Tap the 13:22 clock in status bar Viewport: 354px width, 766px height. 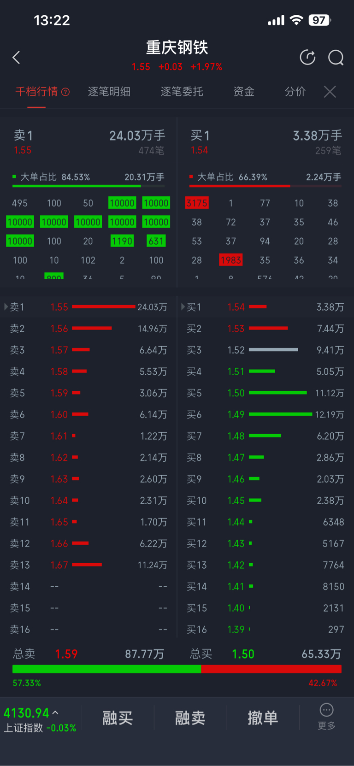[x=52, y=20]
